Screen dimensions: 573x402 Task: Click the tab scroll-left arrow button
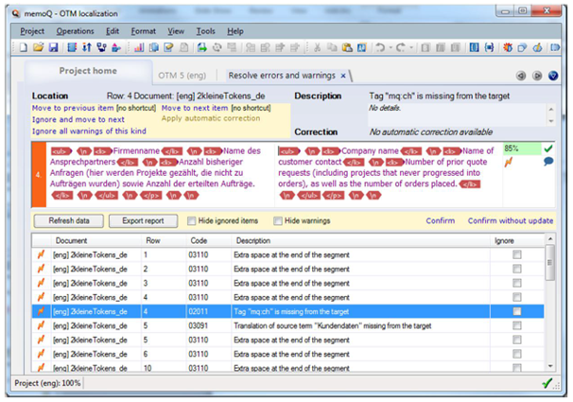[x=521, y=76]
